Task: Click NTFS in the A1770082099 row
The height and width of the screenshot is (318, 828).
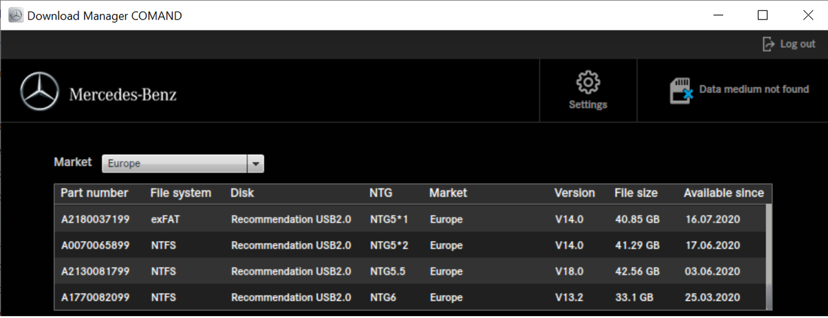Action: 163,297
